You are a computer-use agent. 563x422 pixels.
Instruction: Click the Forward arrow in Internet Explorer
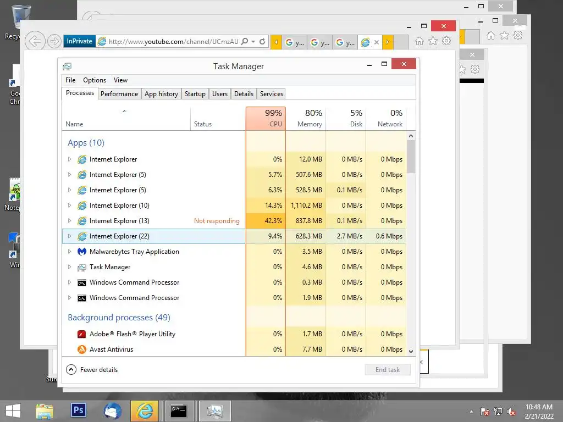(x=54, y=41)
